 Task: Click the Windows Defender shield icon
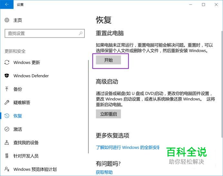pyautogui.click(x=7, y=75)
